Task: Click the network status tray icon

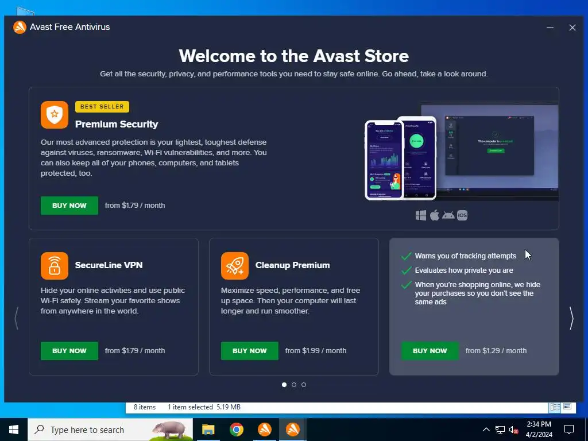Action: pos(500,430)
